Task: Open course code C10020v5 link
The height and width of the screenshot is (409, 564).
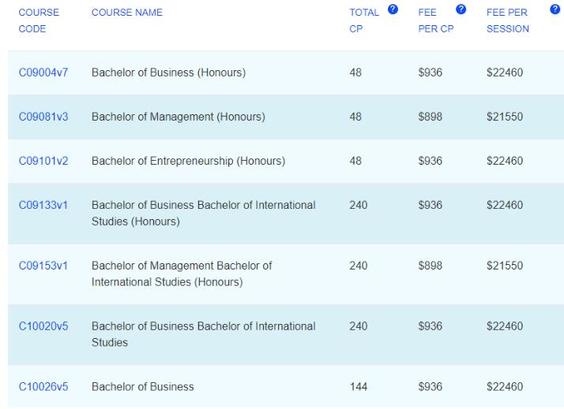Action: (43, 326)
